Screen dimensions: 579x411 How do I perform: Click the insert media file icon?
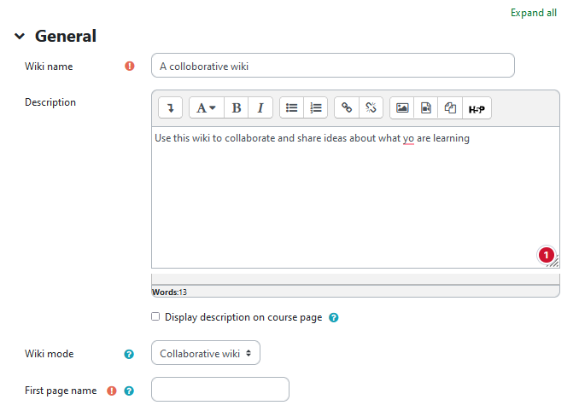[426, 107]
